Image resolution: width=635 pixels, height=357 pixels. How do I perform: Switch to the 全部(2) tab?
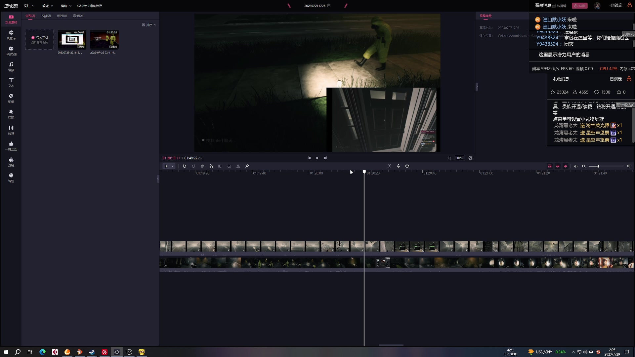point(30,16)
